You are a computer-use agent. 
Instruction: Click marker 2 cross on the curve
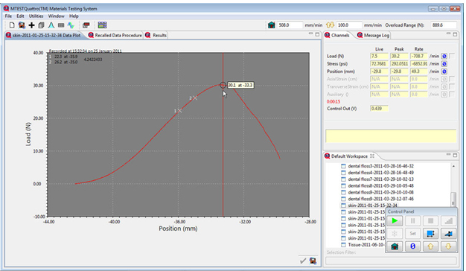(x=195, y=98)
